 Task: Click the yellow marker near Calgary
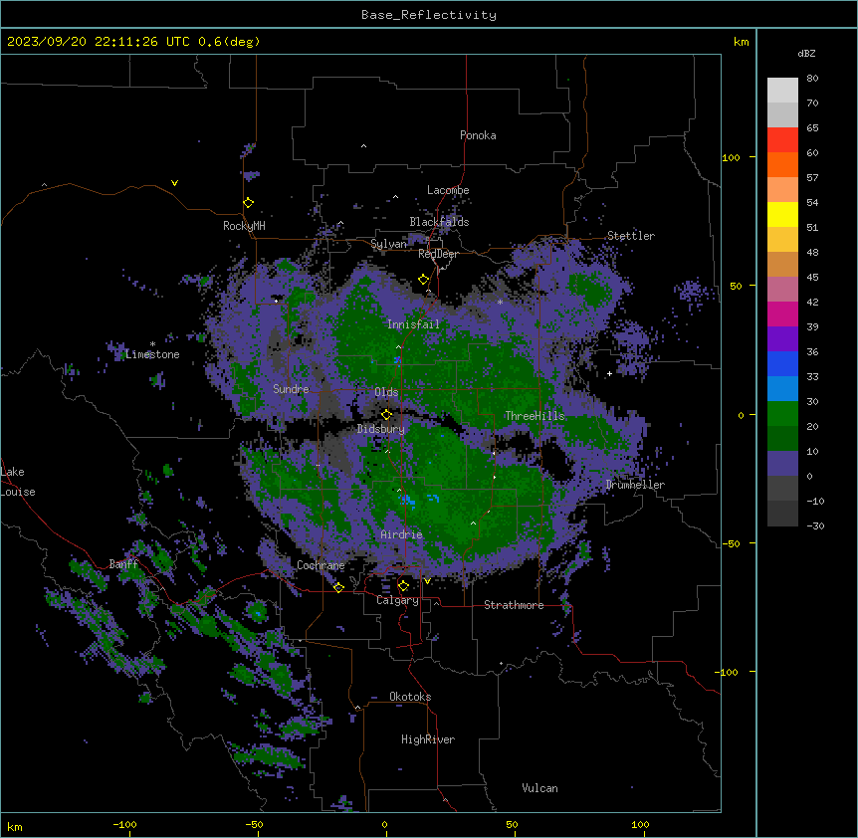403,586
